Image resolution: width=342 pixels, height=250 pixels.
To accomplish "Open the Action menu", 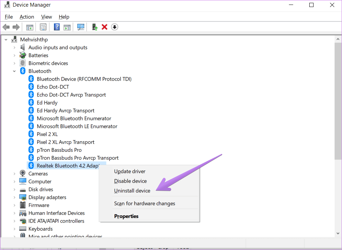I will 27,17.
